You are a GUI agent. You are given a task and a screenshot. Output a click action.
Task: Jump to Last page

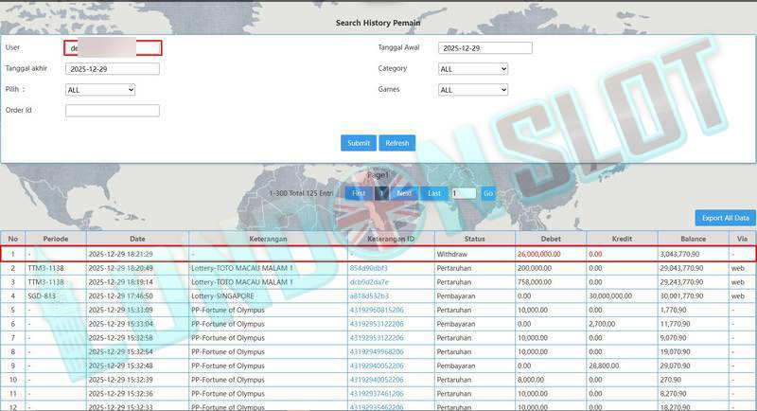coord(434,193)
